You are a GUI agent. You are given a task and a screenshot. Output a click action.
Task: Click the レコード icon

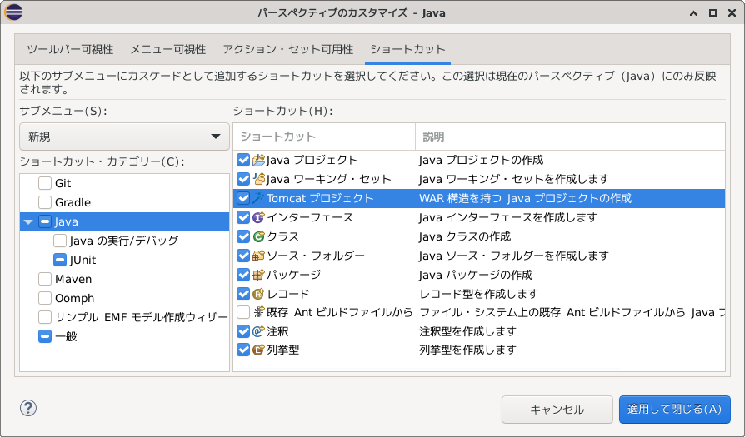click(x=258, y=294)
